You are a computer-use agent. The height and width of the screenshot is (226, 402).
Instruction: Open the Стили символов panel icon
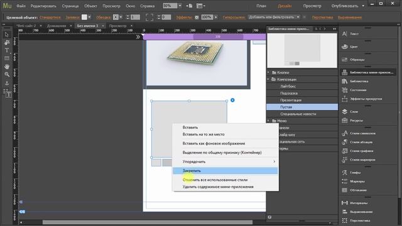[345, 133]
